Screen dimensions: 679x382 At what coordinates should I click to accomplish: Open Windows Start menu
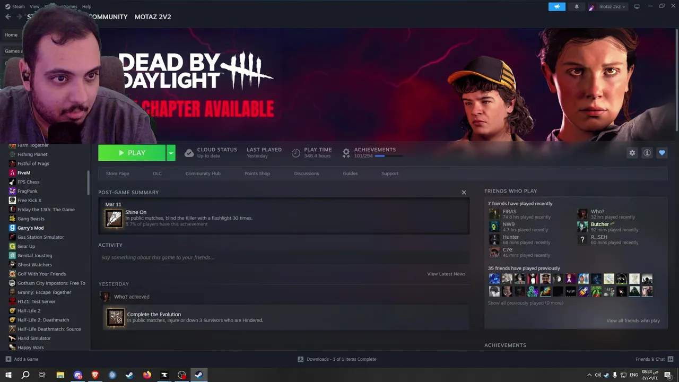[8, 375]
